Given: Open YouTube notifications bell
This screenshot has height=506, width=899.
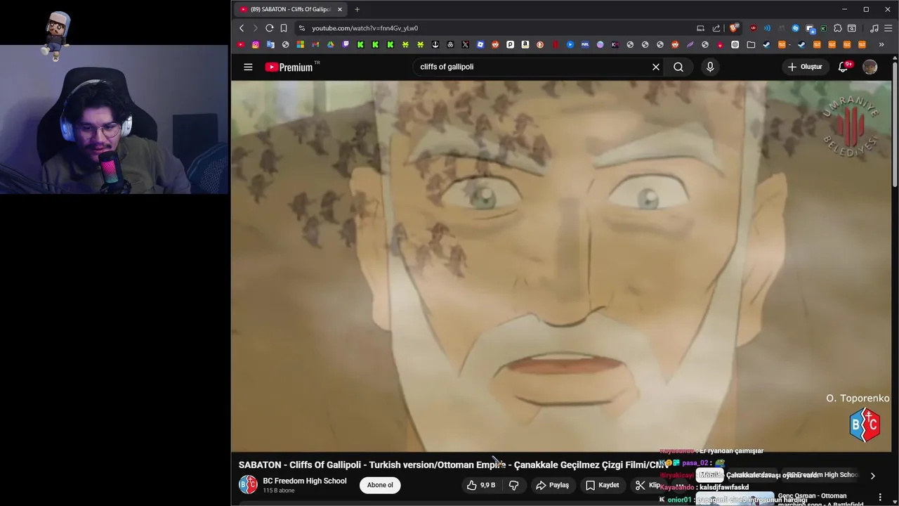Looking at the screenshot, I should point(844,67).
